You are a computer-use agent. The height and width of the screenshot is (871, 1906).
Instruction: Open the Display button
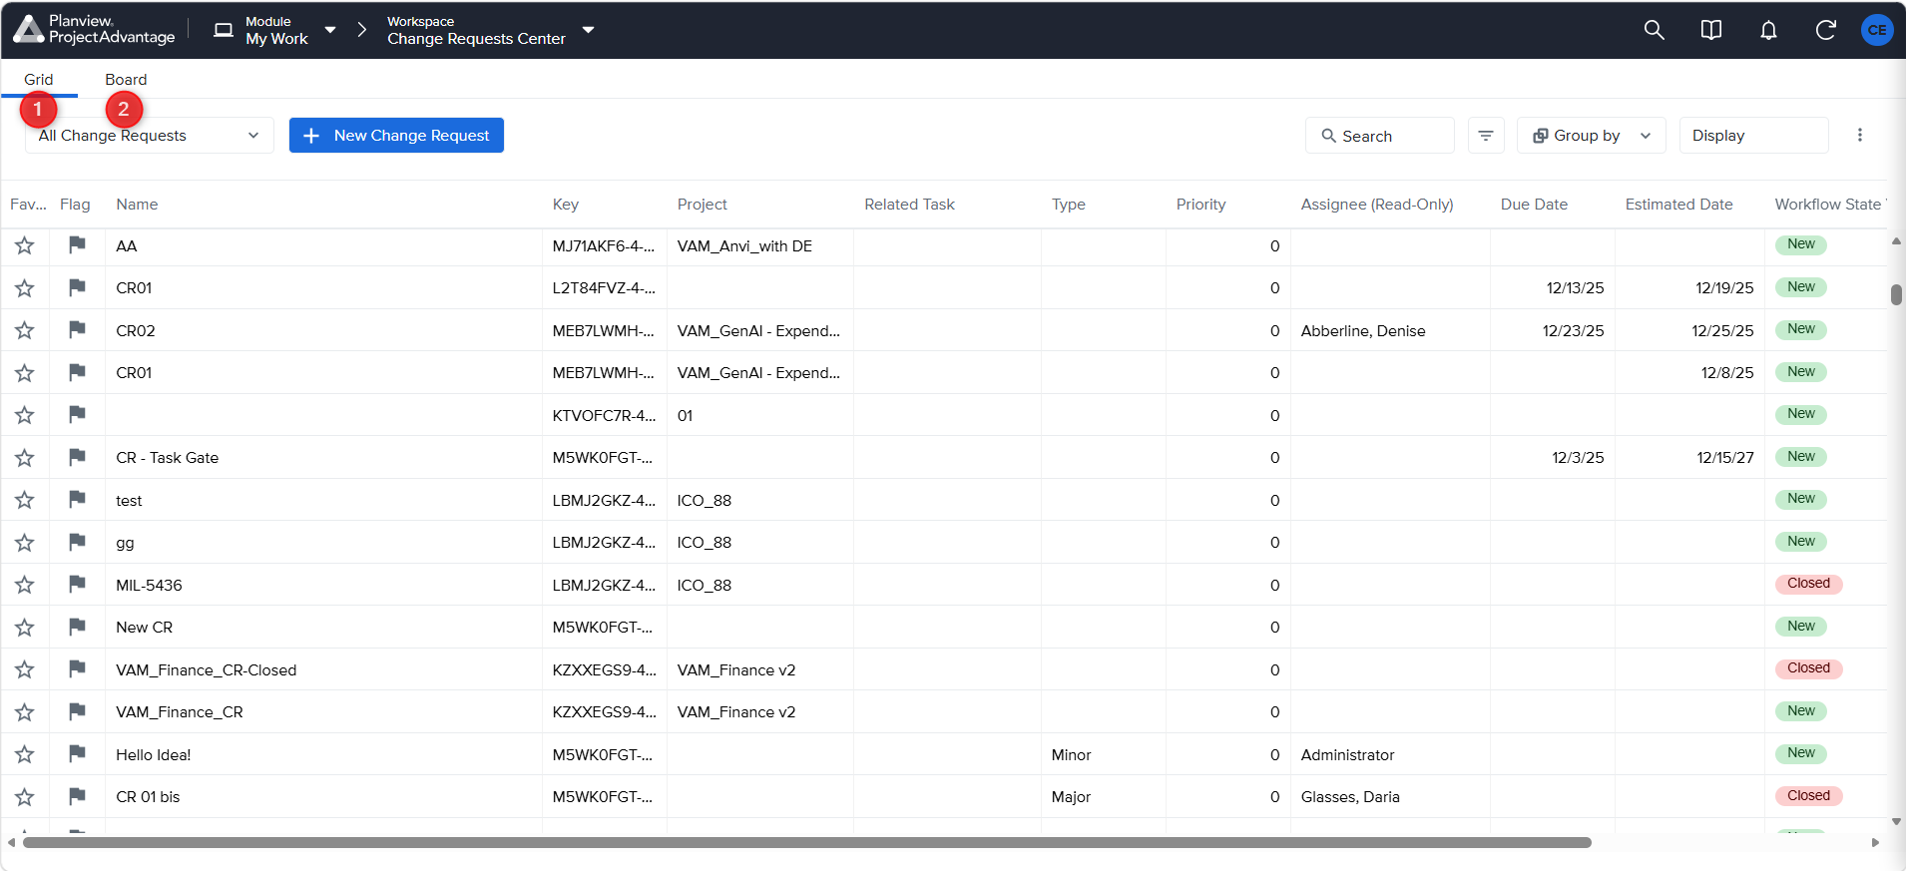[x=1753, y=136]
